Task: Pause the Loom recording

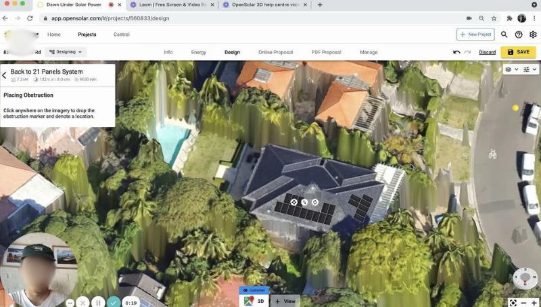Action: coord(98,302)
